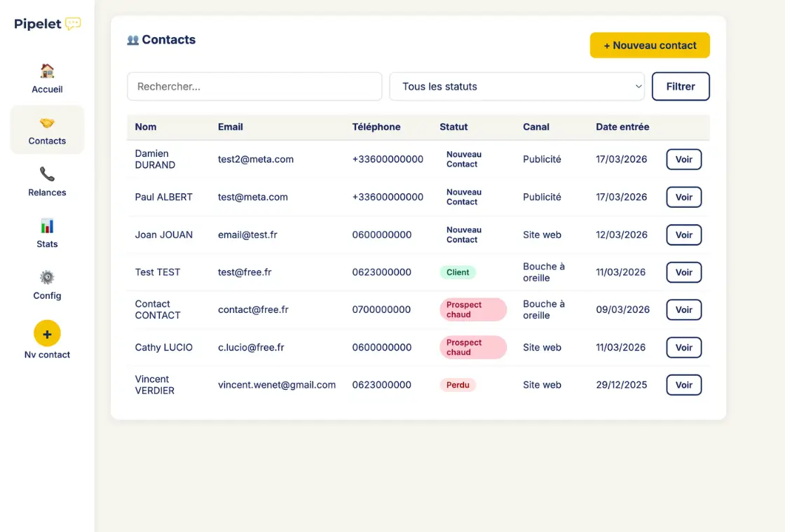Click the "+ Nouveau contact" button
Screen dimensions: 785x532
(x=649, y=45)
